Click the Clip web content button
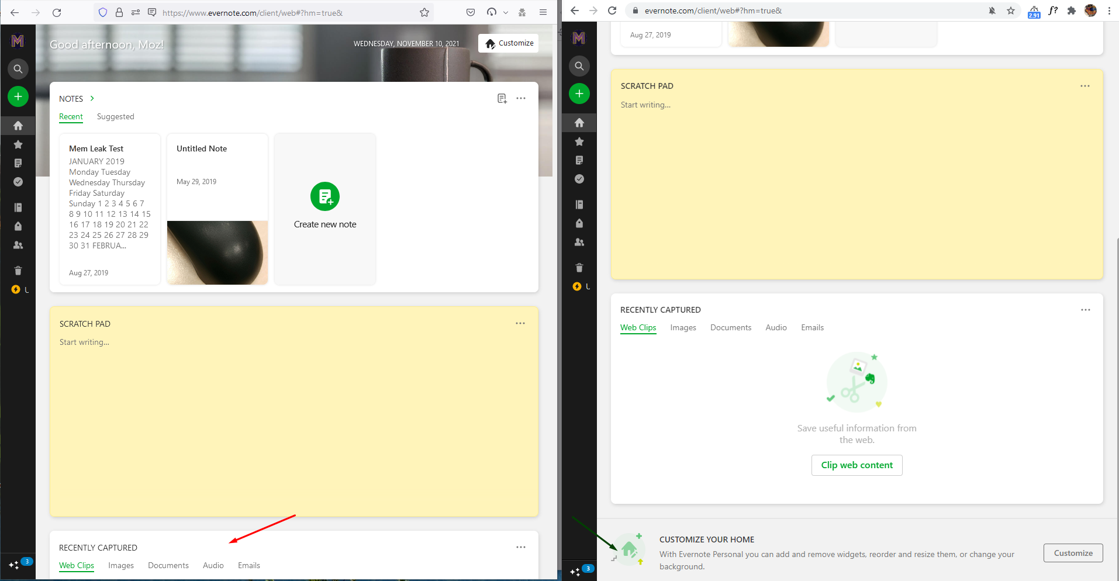The height and width of the screenshot is (581, 1119). click(857, 465)
